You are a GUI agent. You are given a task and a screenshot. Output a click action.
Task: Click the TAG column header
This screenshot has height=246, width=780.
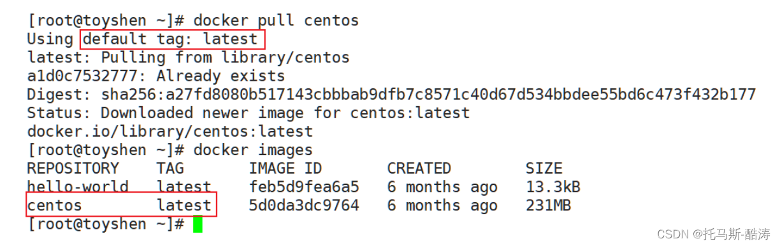tap(170, 168)
